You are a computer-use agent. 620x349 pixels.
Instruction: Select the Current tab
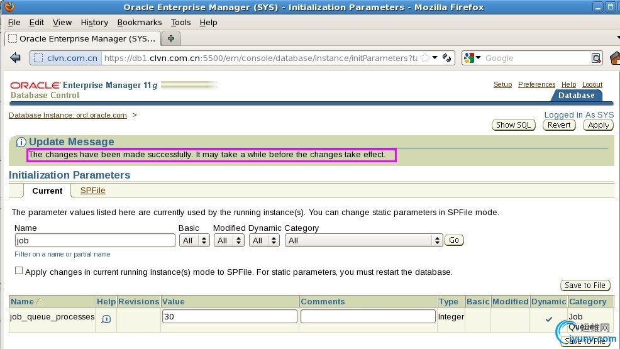pyautogui.click(x=47, y=191)
